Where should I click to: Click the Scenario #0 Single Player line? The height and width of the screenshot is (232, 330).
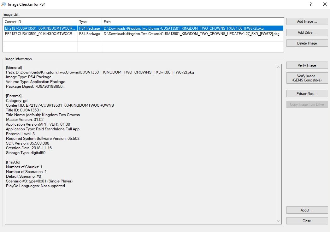click(39, 181)
